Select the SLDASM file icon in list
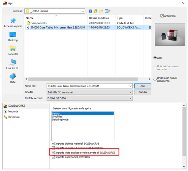The width and height of the screenshot is (188, 171). [x=28, y=28]
